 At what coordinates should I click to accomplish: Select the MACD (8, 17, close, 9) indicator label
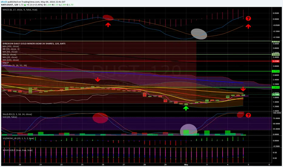20,10
